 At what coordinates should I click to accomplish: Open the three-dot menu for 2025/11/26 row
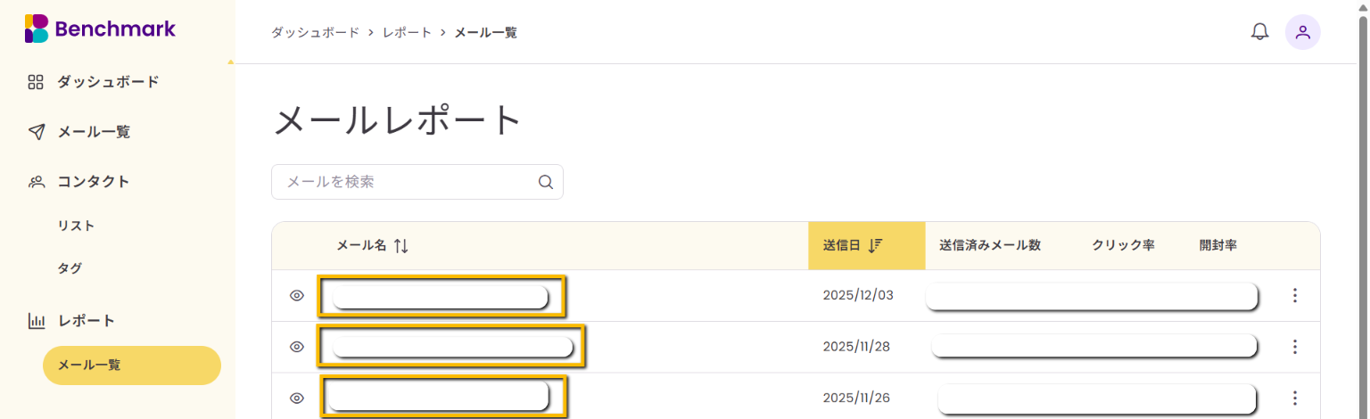pos(1295,398)
